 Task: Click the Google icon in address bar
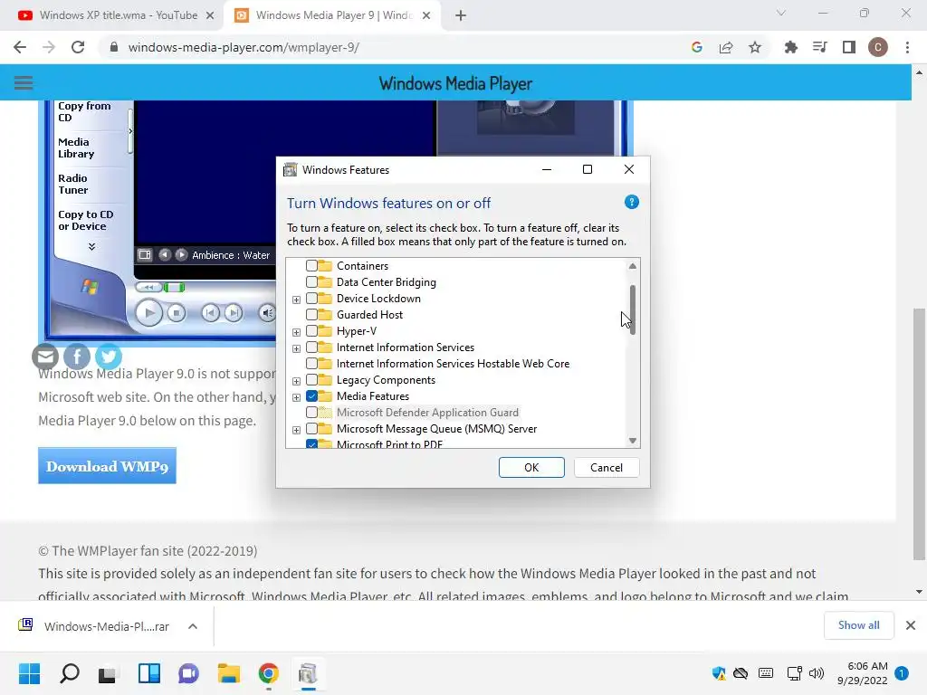pyautogui.click(x=697, y=47)
